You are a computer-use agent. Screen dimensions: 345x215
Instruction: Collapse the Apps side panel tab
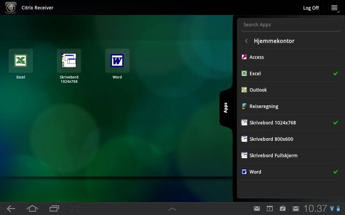[x=226, y=106]
